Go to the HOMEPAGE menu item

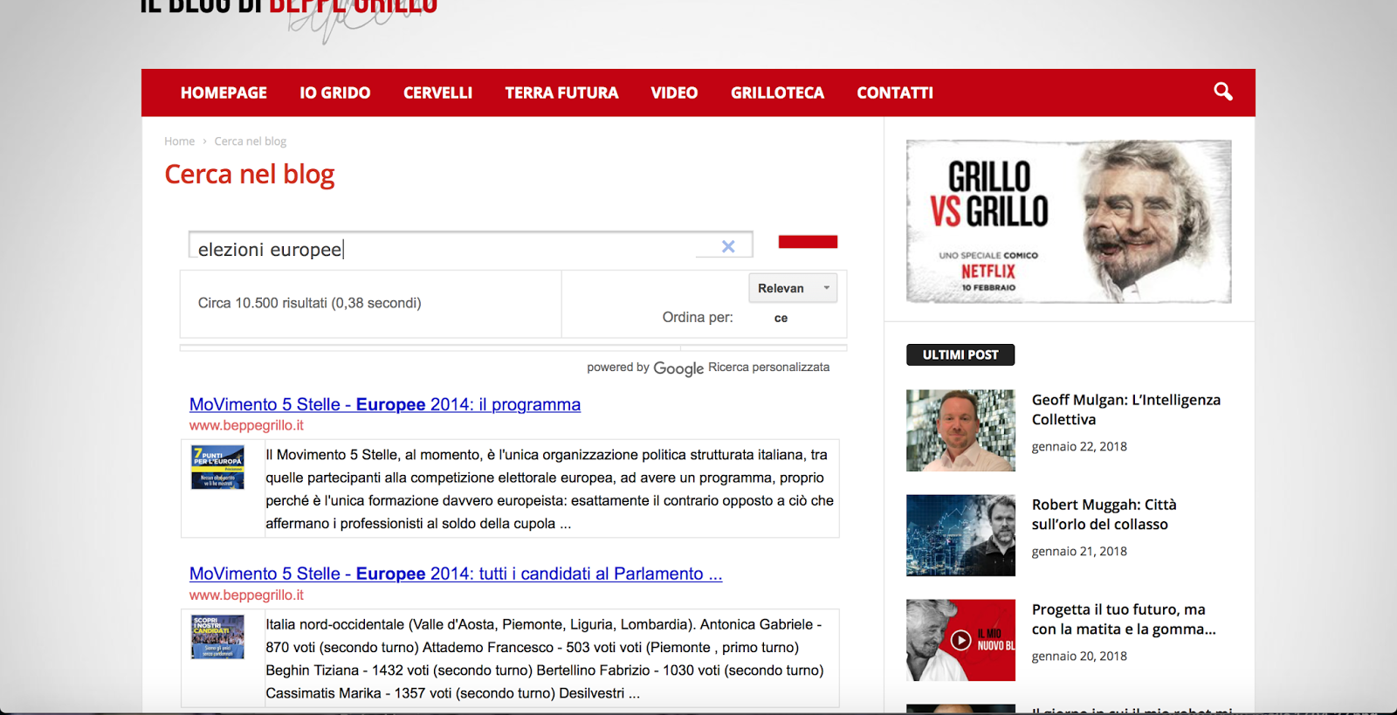click(224, 93)
